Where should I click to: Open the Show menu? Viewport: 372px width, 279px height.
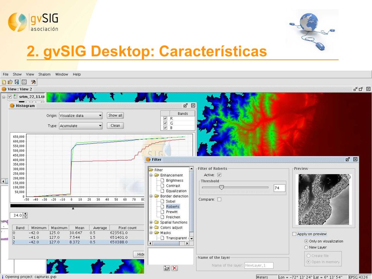tap(17, 74)
